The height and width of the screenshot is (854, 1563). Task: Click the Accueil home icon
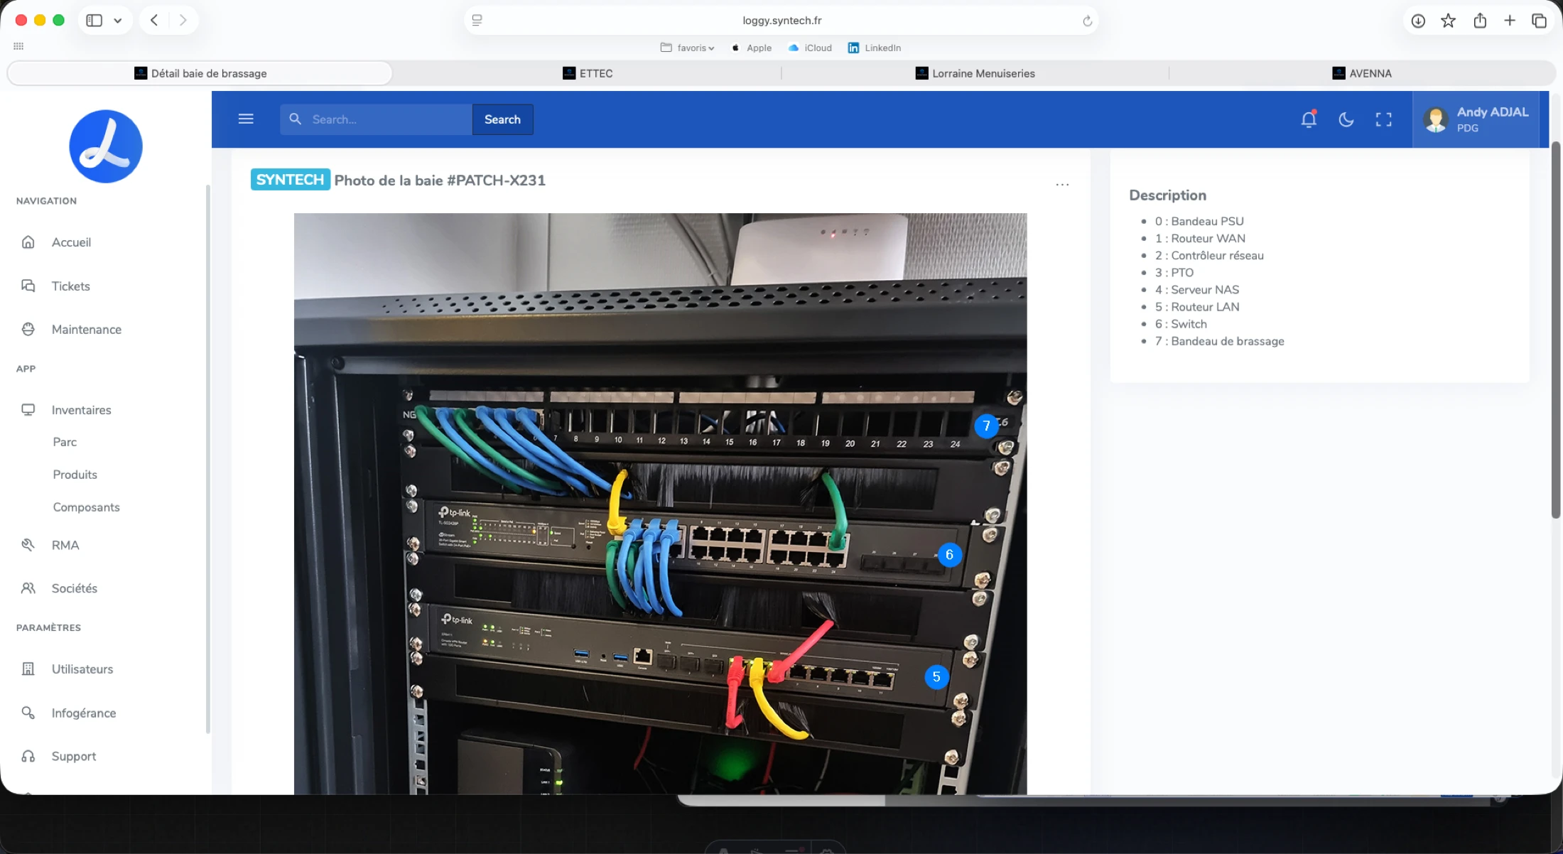(28, 242)
